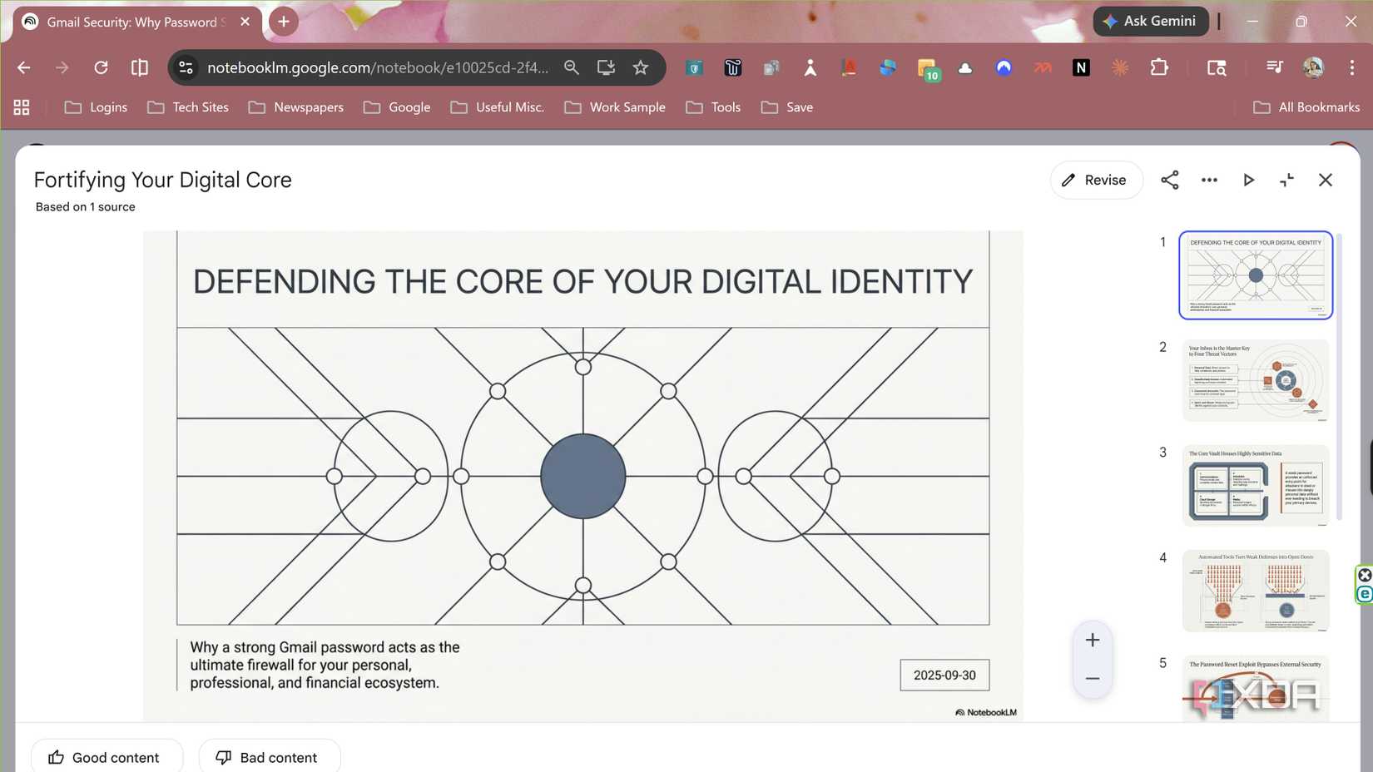
Task: Click the Revise button
Action: click(1096, 180)
